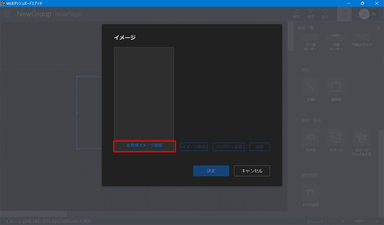Select the 編集 edit toolbar icon

point(296,13)
